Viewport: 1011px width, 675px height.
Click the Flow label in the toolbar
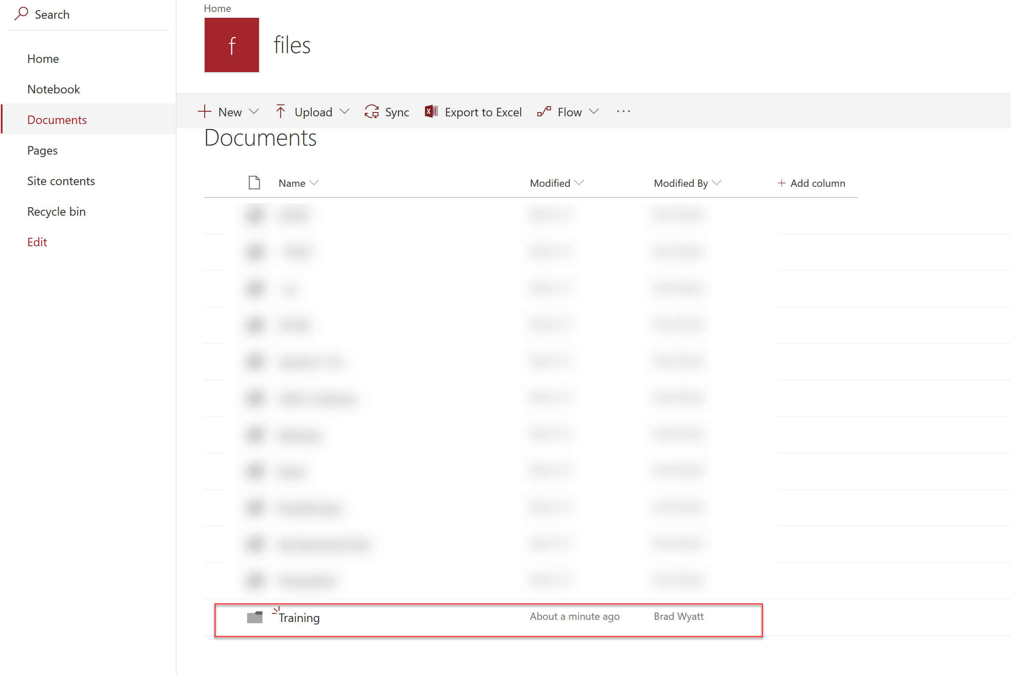coord(570,112)
